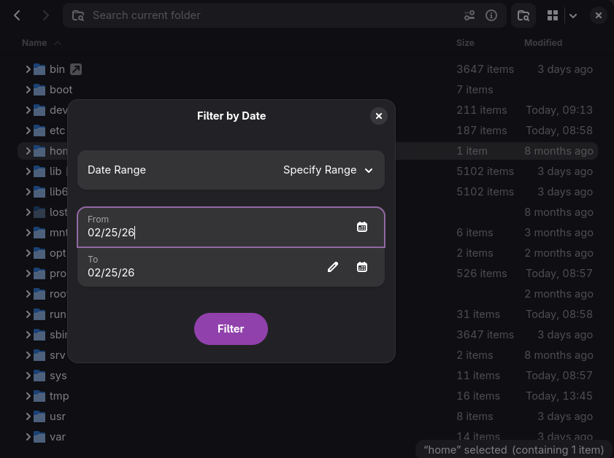Click the "3647 items" size for bin

pos(485,69)
